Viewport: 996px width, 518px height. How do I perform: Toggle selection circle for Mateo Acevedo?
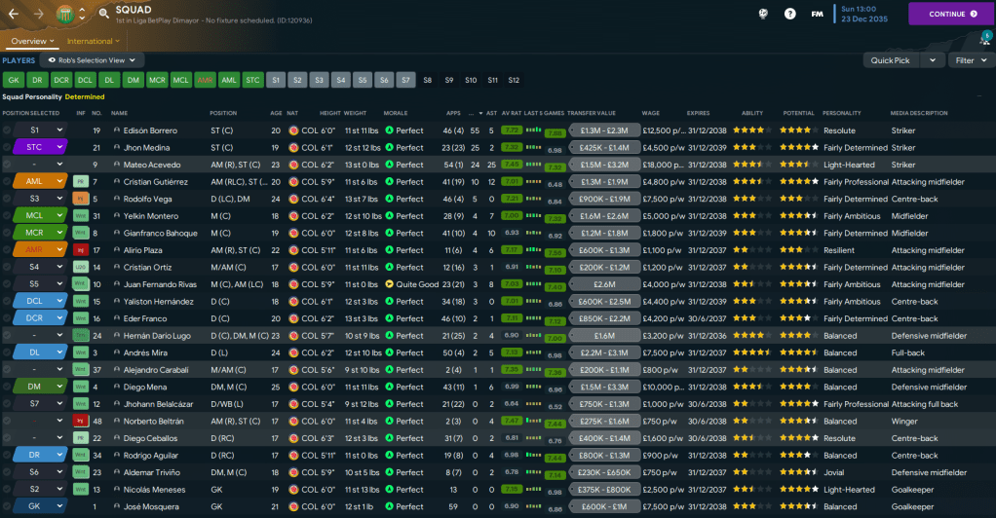(x=7, y=165)
